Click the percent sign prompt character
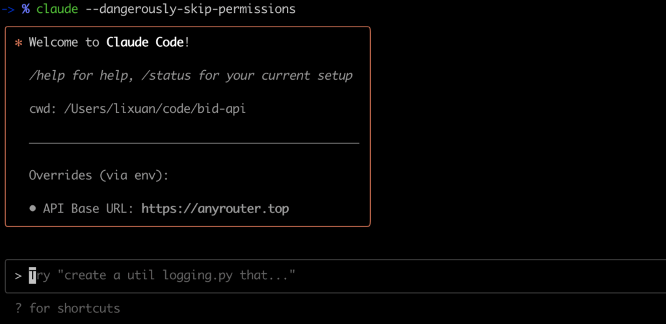Image resolution: width=666 pixels, height=324 pixels. point(26,9)
